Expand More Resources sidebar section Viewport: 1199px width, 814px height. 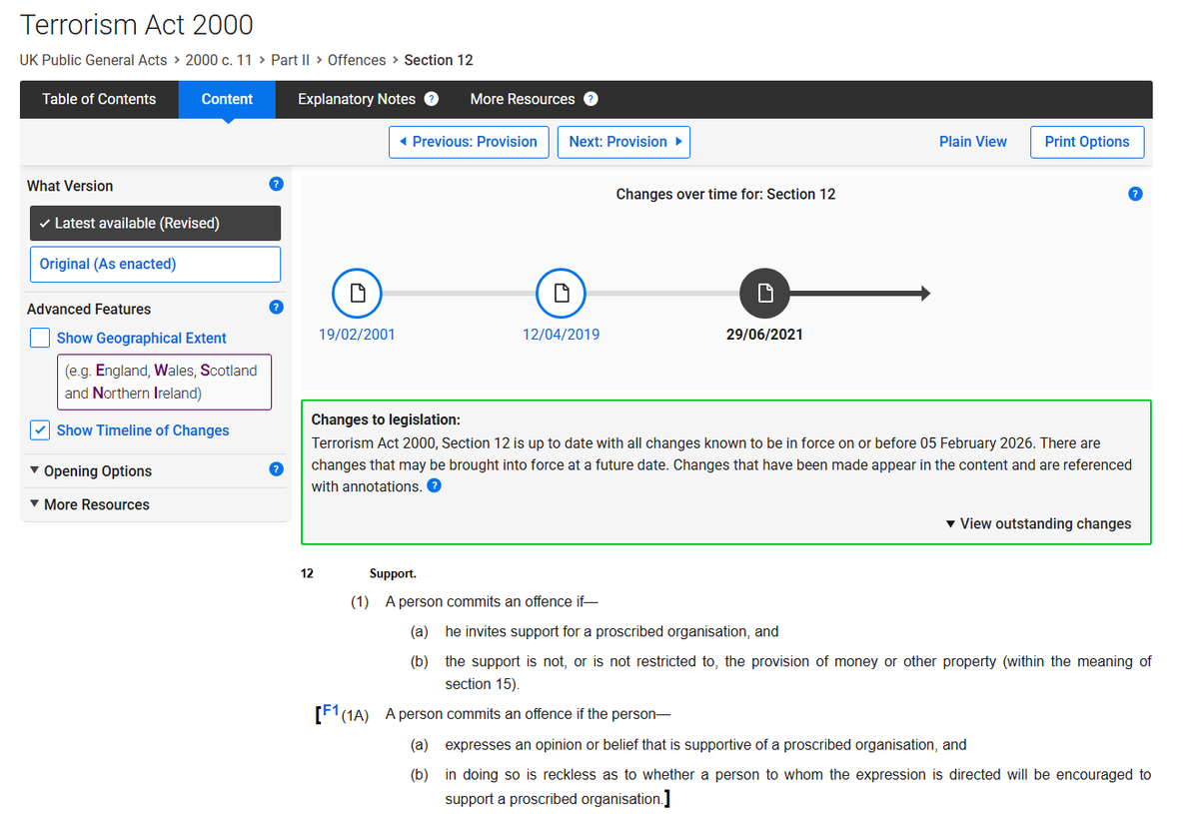[x=90, y=504]
